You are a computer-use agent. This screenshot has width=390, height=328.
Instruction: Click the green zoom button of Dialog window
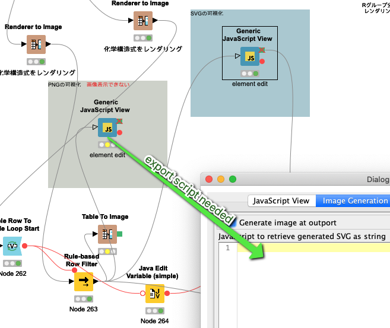click(233, 179)
